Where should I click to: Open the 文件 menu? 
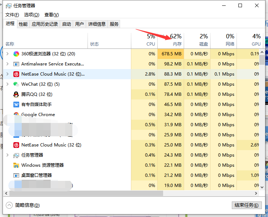click(x=12, y=15)
